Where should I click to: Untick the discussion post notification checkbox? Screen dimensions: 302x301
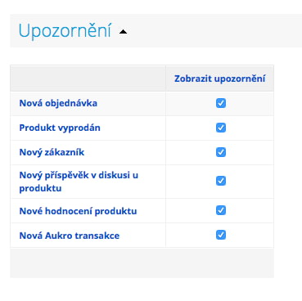pyautogui.click(x=221, y=181)
